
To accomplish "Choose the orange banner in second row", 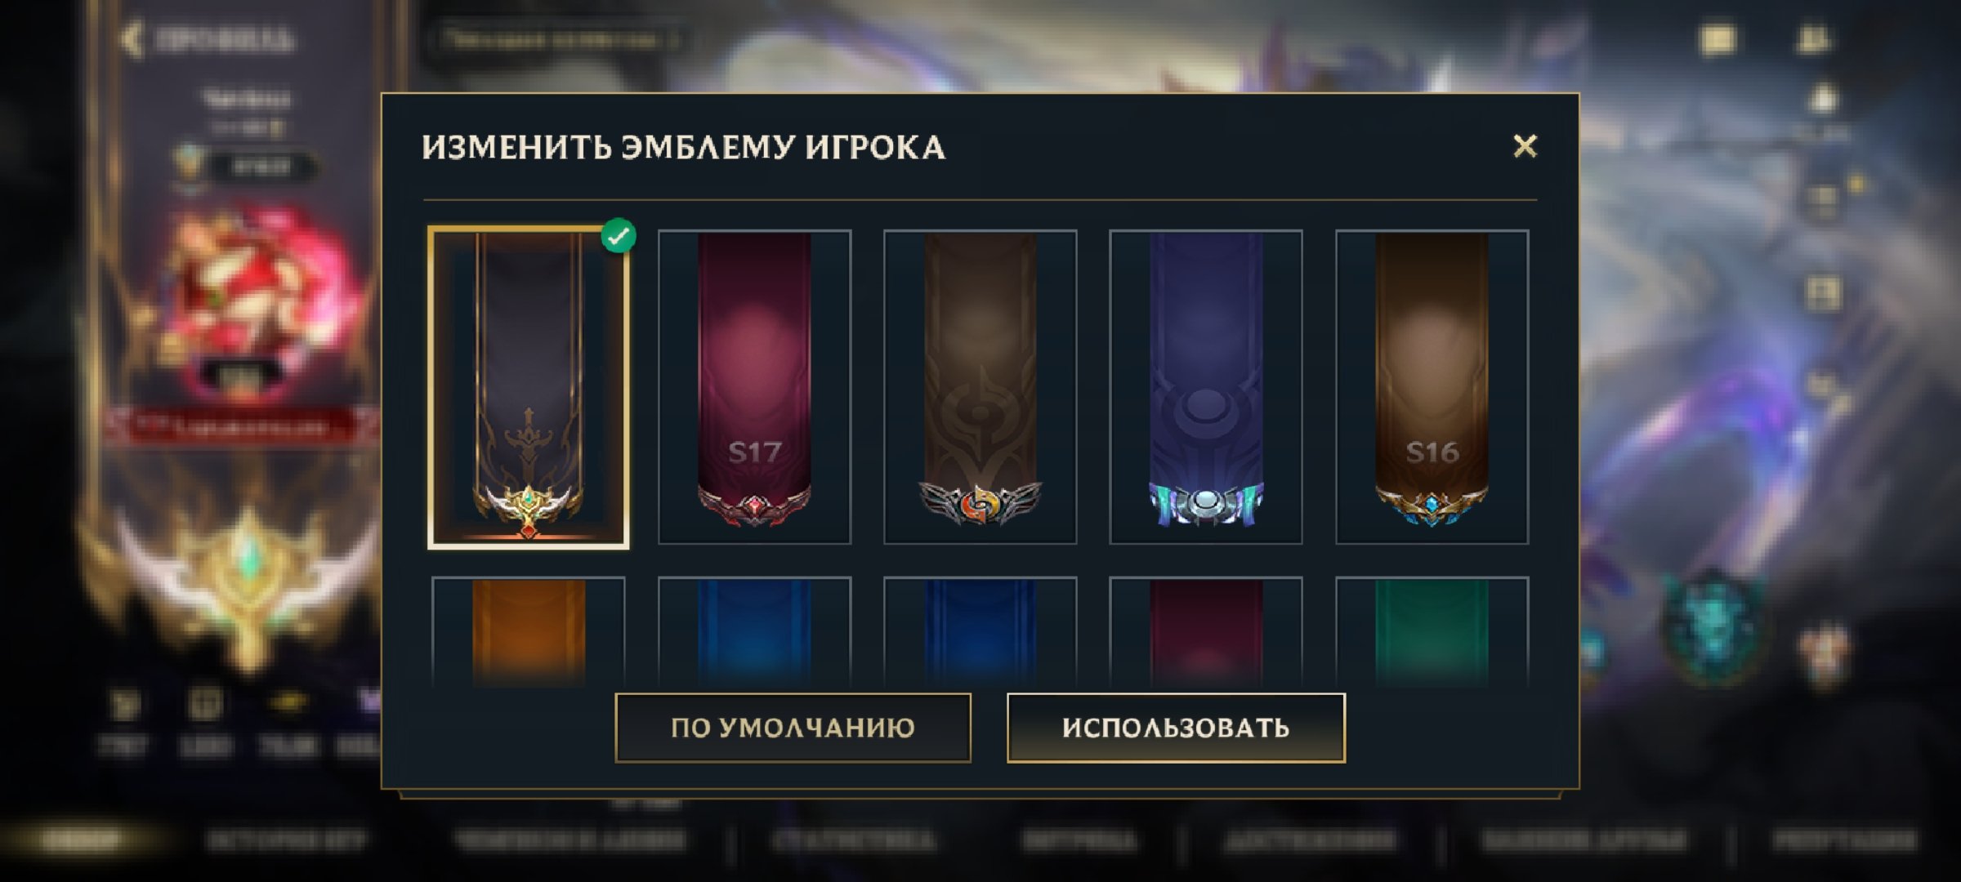I will click(x=529, y=630).
